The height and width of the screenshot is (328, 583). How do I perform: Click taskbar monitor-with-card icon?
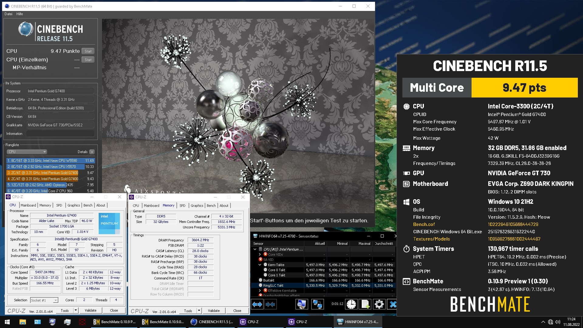tap(37, 322)
